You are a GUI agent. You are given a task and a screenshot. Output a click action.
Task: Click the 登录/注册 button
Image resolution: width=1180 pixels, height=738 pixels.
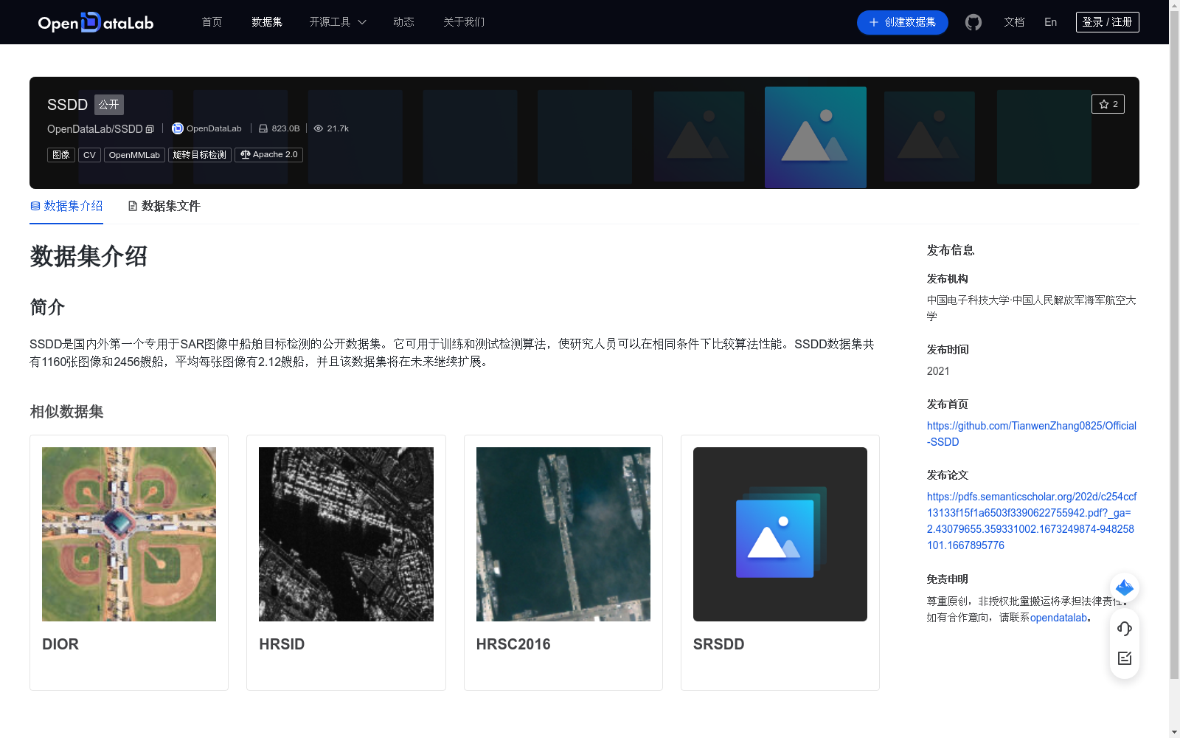pos(1107,21)
